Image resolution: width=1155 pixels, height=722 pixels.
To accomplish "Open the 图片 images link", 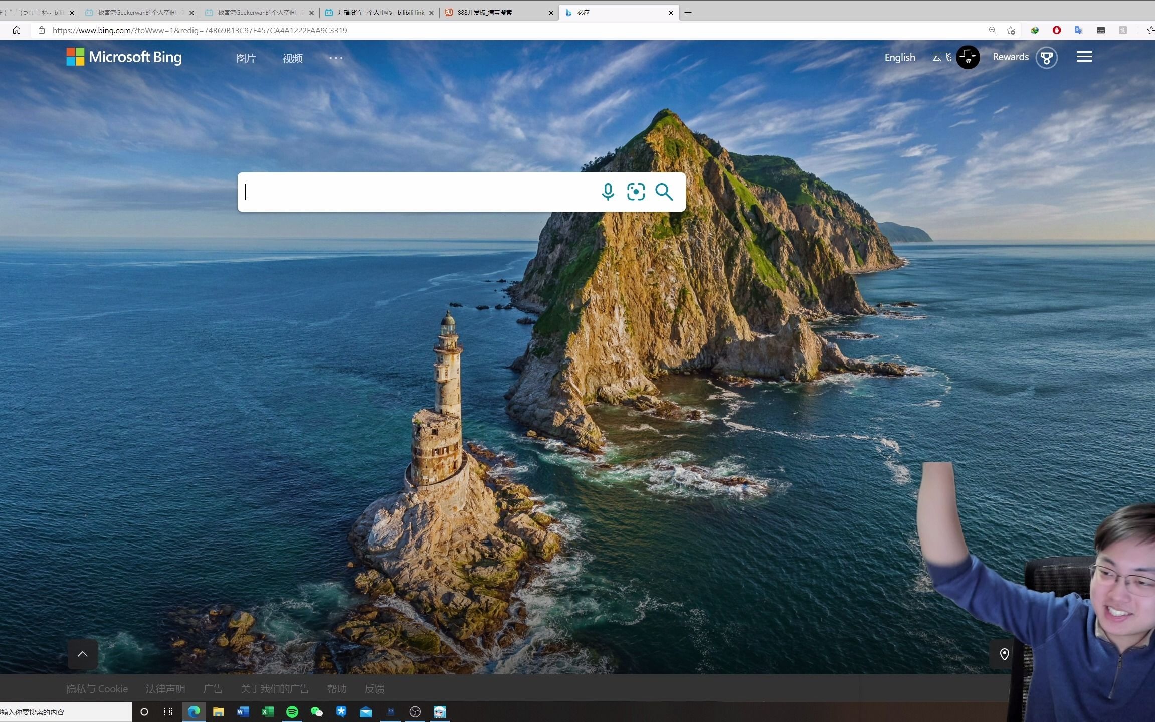I will (246, 58).
